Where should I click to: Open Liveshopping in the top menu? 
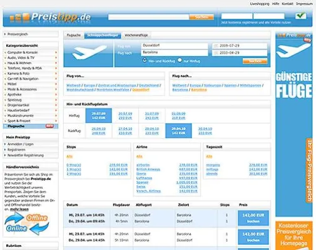(x=260, y=4)
